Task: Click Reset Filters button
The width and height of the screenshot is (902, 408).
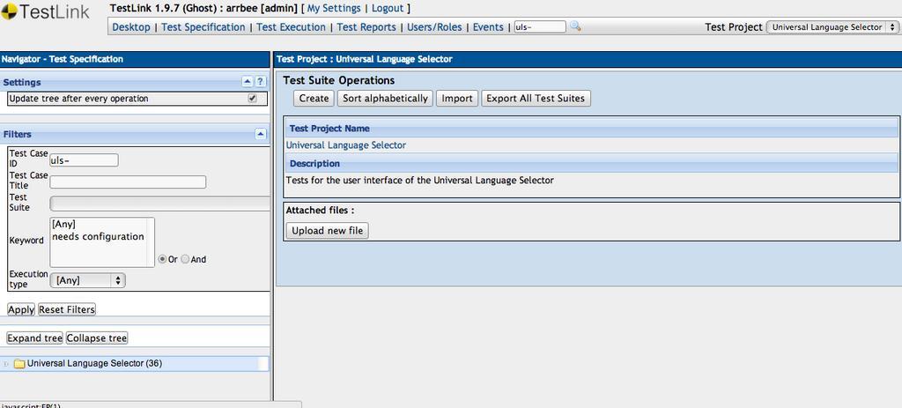Action: click(67, 309)
